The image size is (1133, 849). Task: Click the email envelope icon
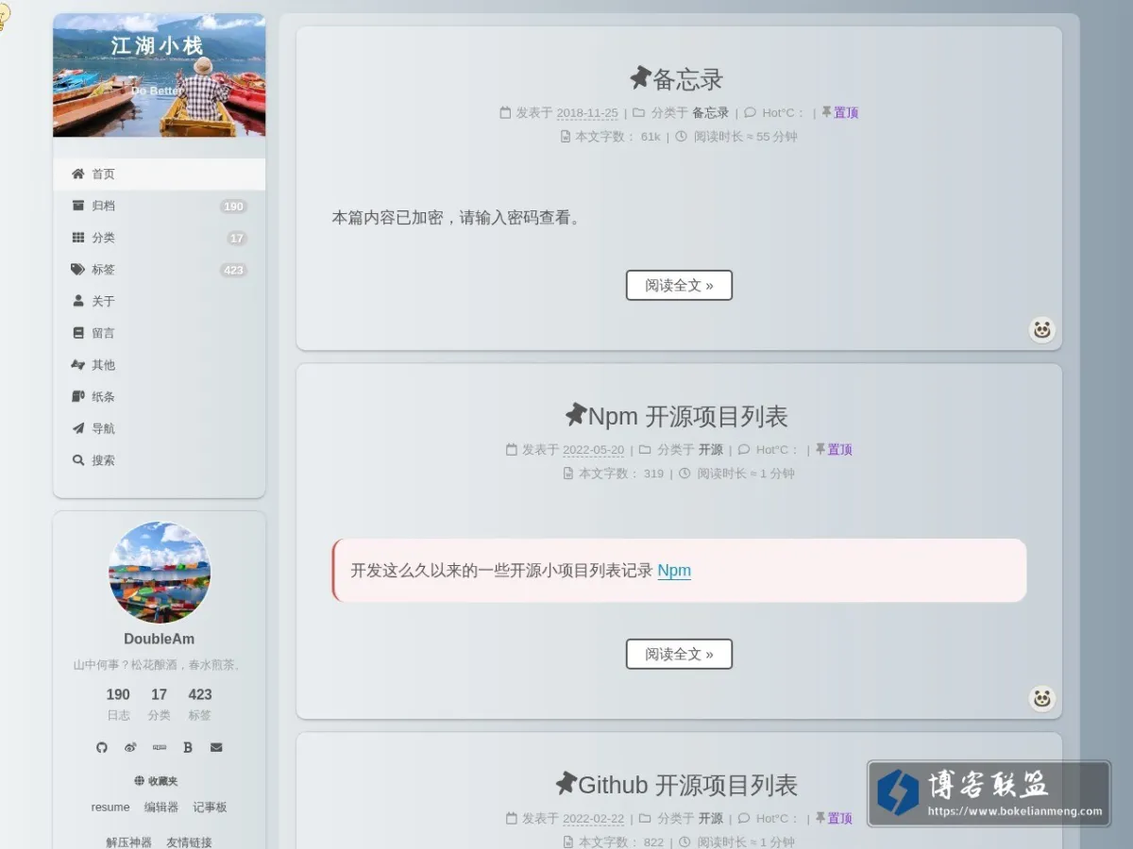216,747
